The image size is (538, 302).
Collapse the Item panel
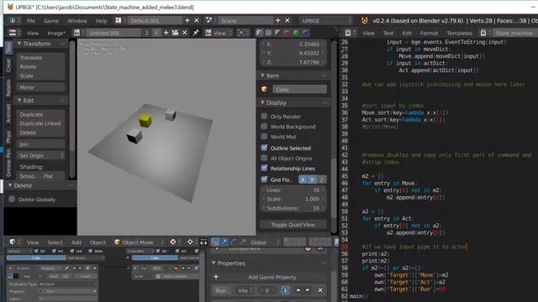[262, 75]
